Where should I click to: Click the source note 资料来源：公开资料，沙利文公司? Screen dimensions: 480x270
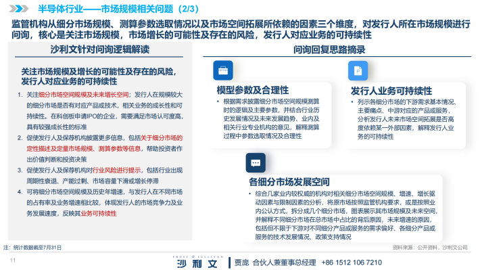pyautogui.click(x=430, y=247)
